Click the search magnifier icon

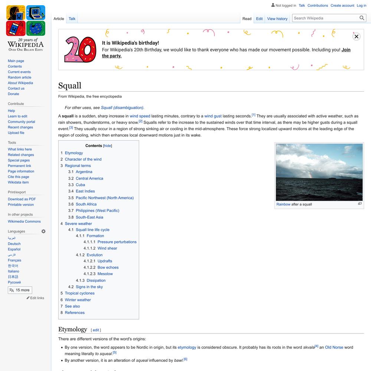coord(361,18)
